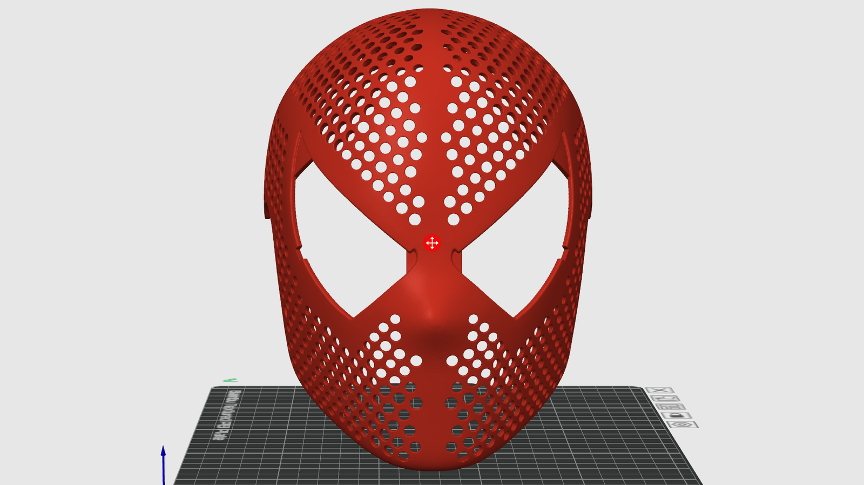Viewport: 864px width, 485px height.
Task: Toggle the plate lock padlock icon
Action: pos(678,415)
